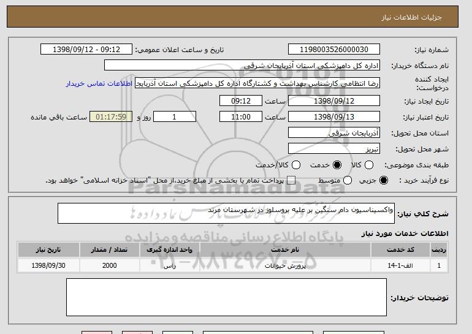Screen dimensions: 472x334
Task: Click the تاریخ نیاز column header
Action: click(48, 250)
